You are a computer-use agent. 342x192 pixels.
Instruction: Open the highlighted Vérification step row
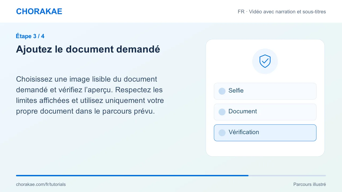click(265, 133)
